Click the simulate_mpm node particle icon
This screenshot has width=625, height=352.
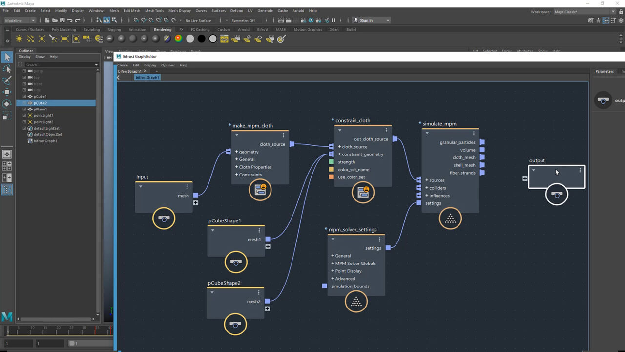pyautogui.click(x=450, y=219)
